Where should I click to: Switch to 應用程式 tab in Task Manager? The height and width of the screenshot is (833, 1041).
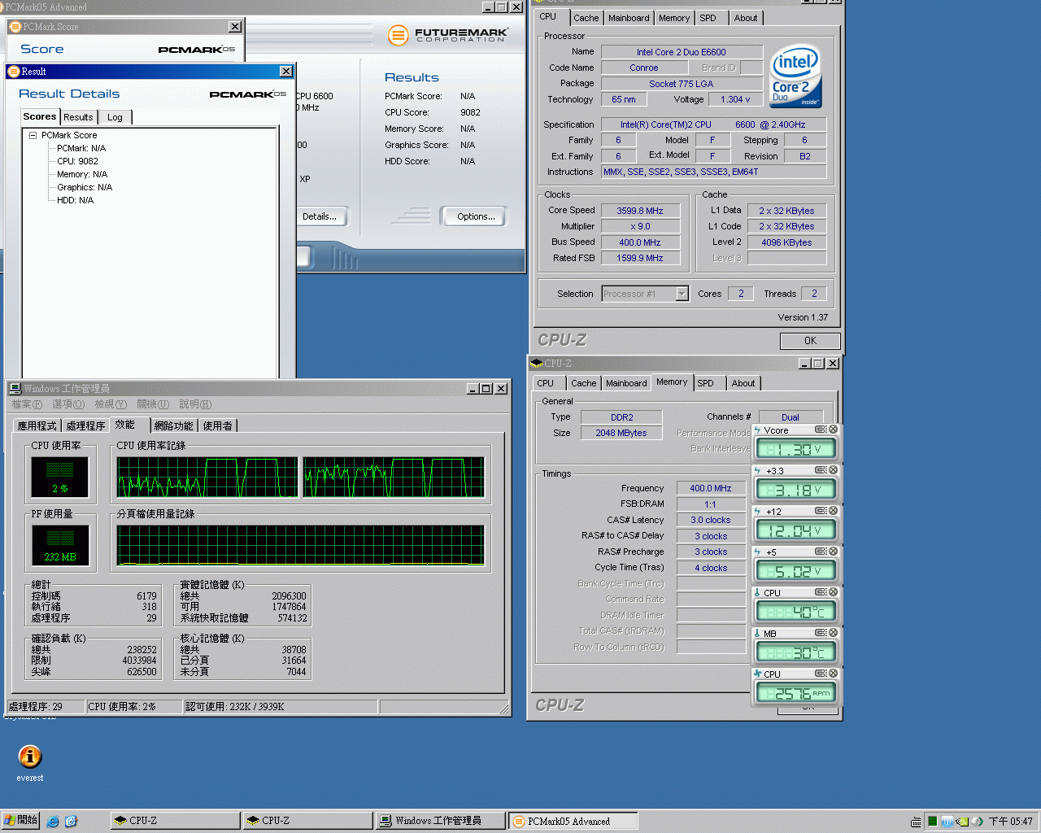coord(37,425)
